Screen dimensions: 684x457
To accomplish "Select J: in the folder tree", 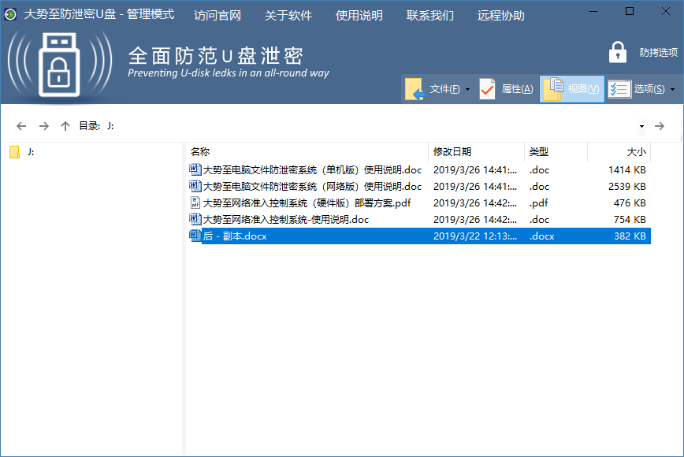I will 31,152.
